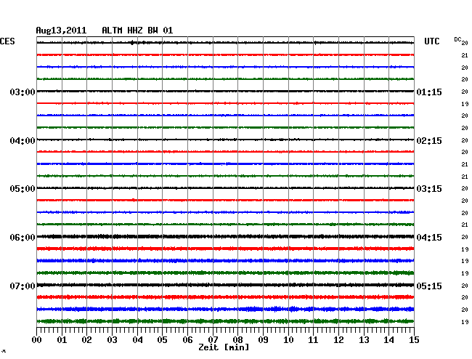Click the 04:15 UTC time label
472x359 pixels.
coord(429,238)
